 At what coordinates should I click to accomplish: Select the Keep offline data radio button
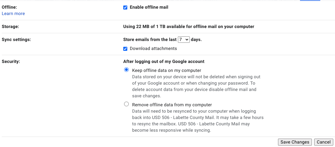[126, 70]
